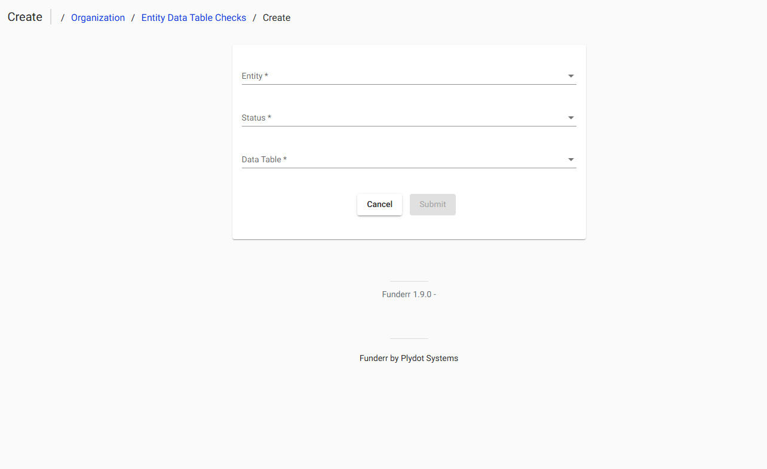Viewport: 767px width, 469px height.
Task: Select the Status required field
Action: point(409,118)
